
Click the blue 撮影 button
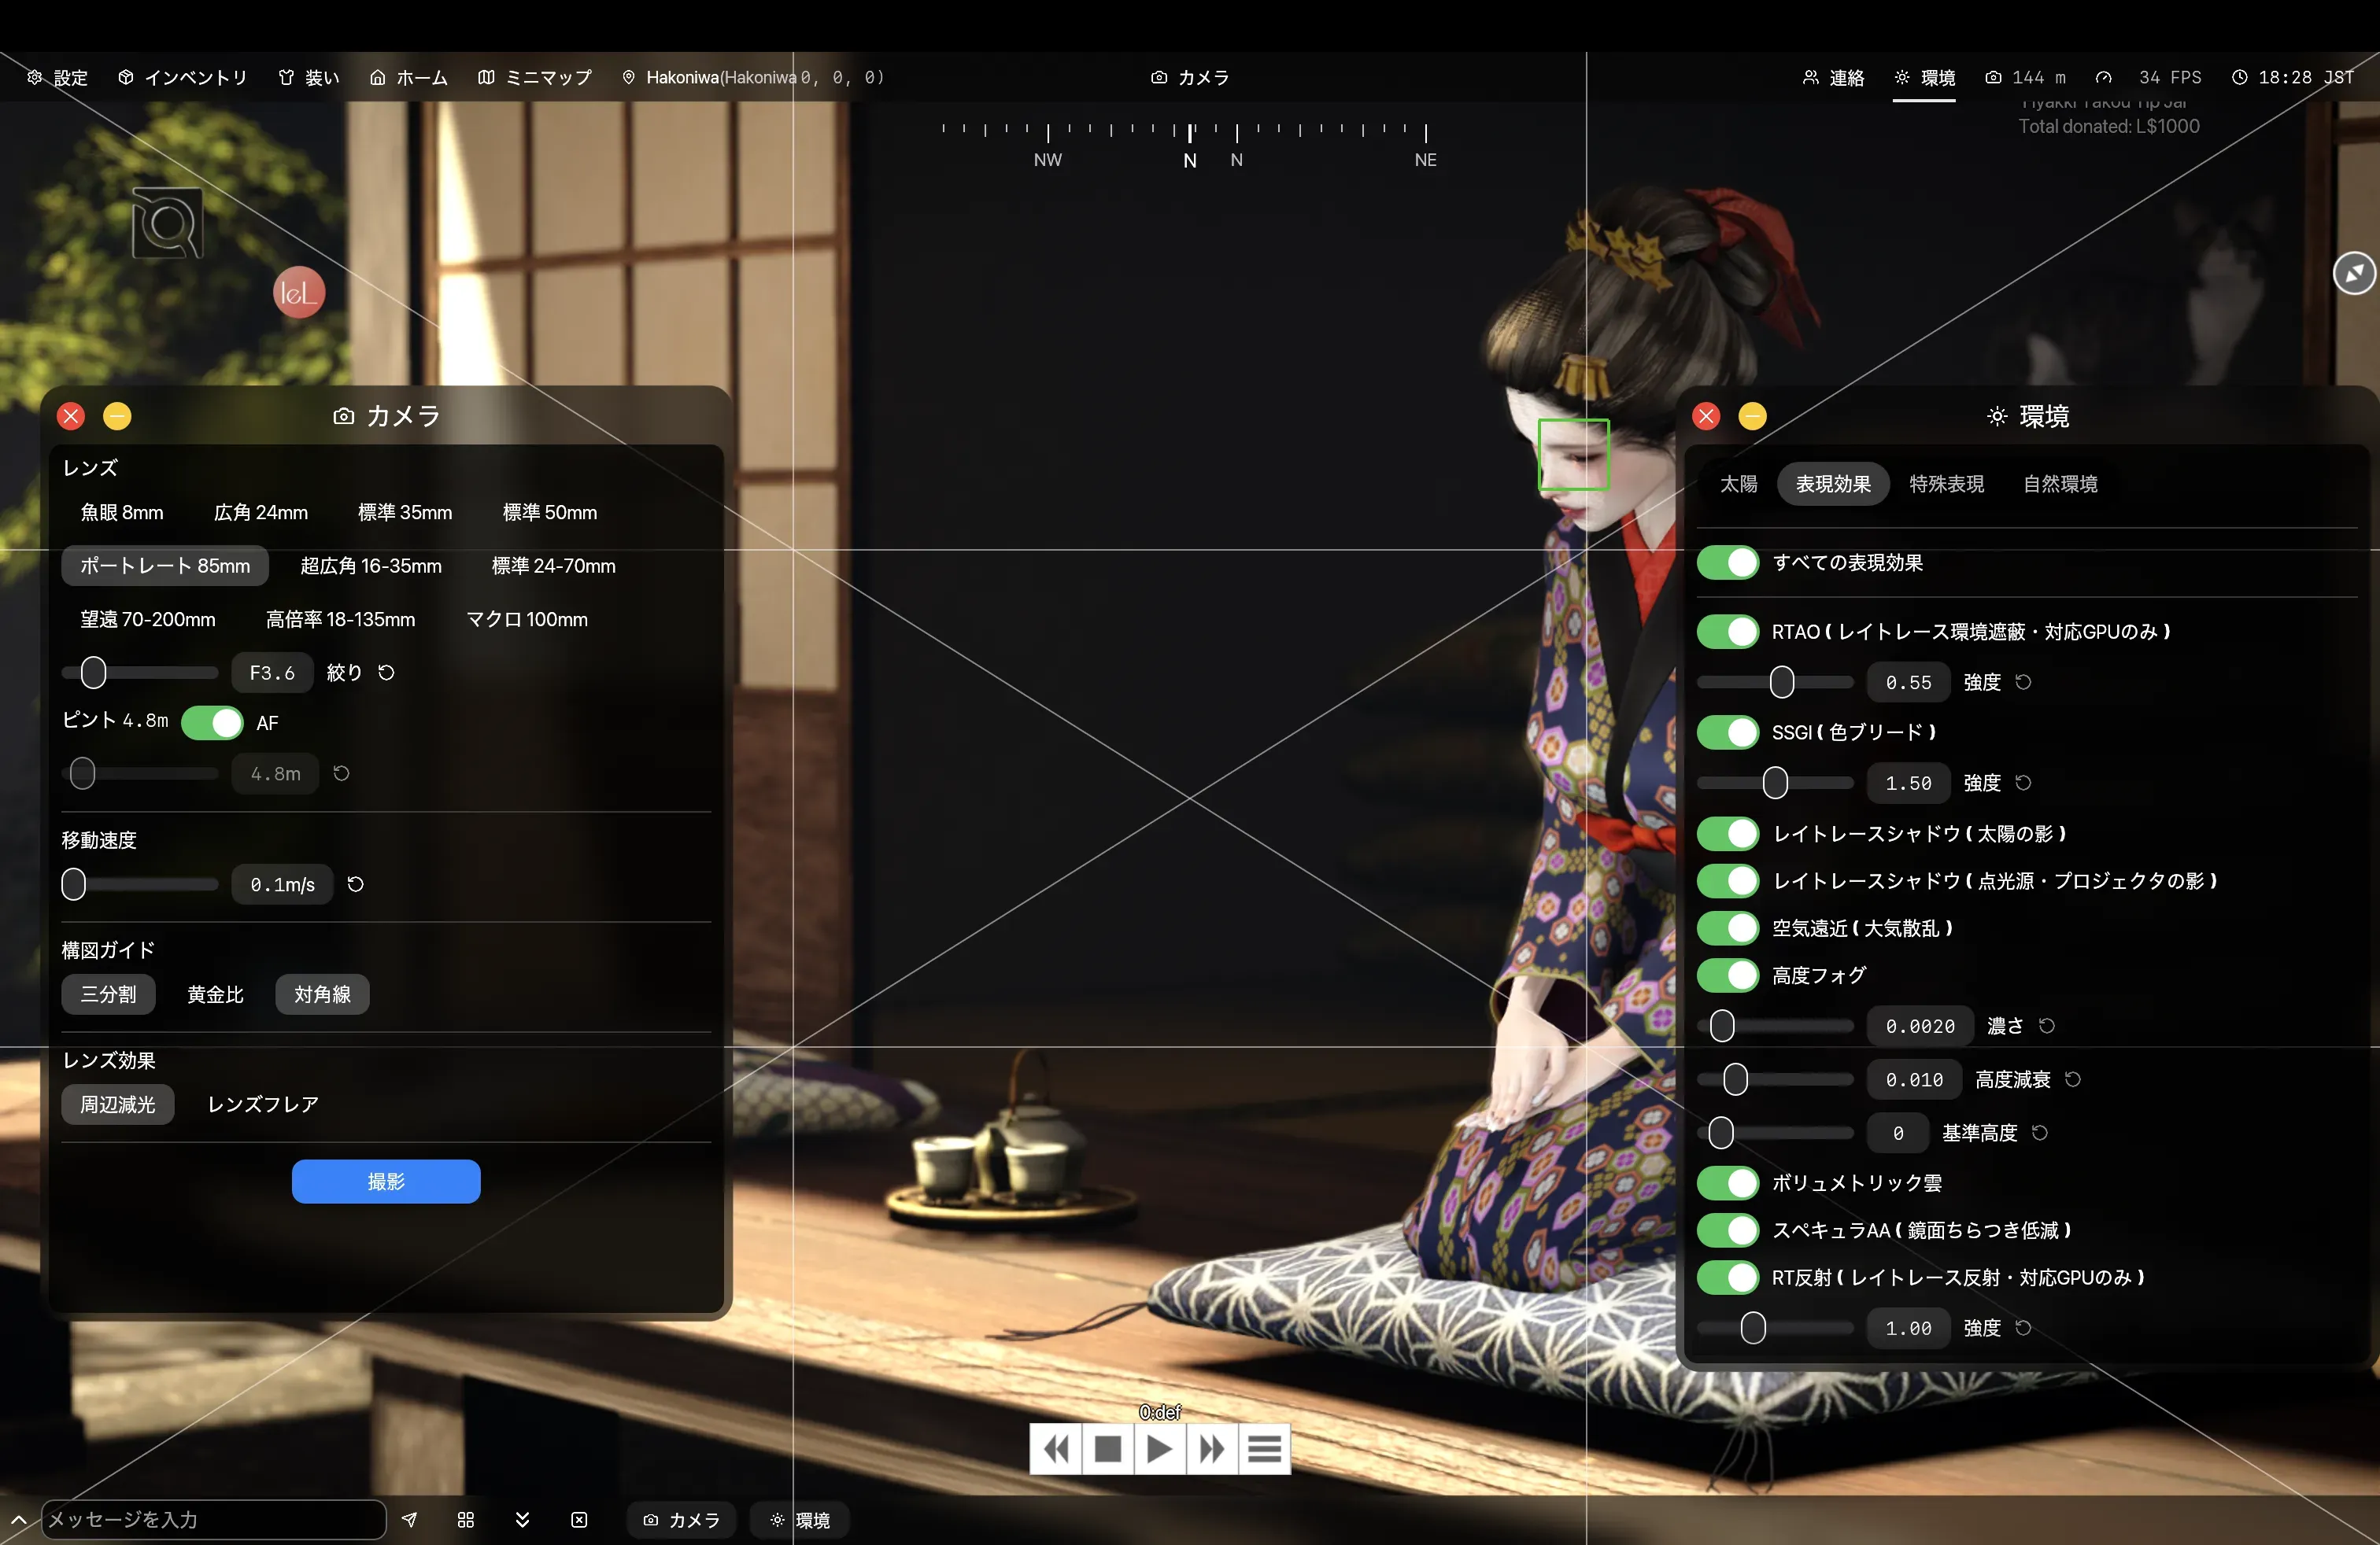(x=386, y=1182)
